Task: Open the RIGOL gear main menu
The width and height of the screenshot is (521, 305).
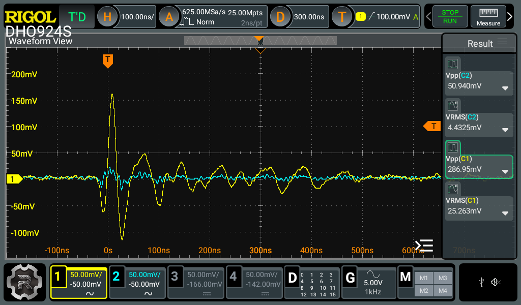Action: [25, 281]
